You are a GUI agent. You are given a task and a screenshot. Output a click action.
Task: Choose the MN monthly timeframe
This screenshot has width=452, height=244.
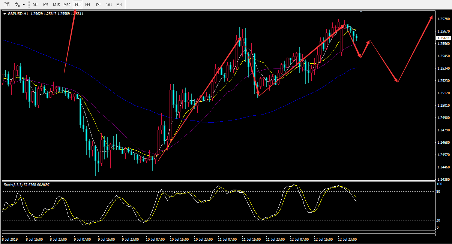point(119,4)
